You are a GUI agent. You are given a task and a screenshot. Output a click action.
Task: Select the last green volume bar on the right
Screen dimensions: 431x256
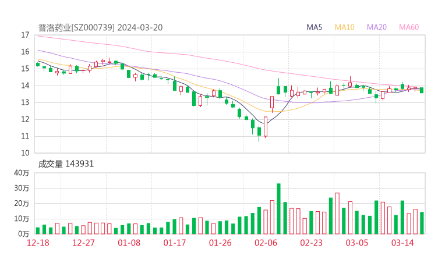422,223
